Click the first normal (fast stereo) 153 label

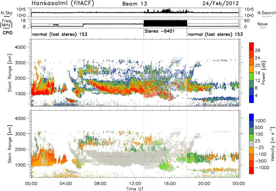pyautogui.click(x=60, y=34)
